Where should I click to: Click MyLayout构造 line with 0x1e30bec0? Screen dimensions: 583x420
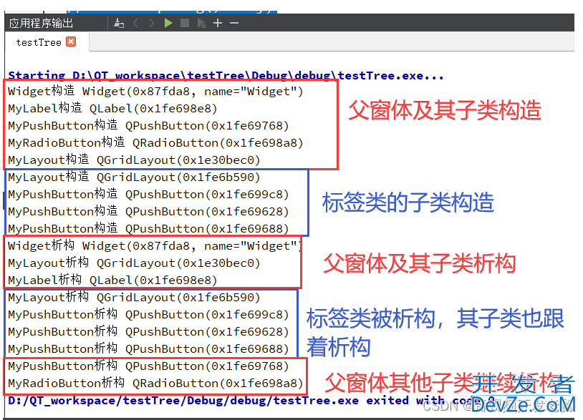pyautogui.click(x=134, y=160)
